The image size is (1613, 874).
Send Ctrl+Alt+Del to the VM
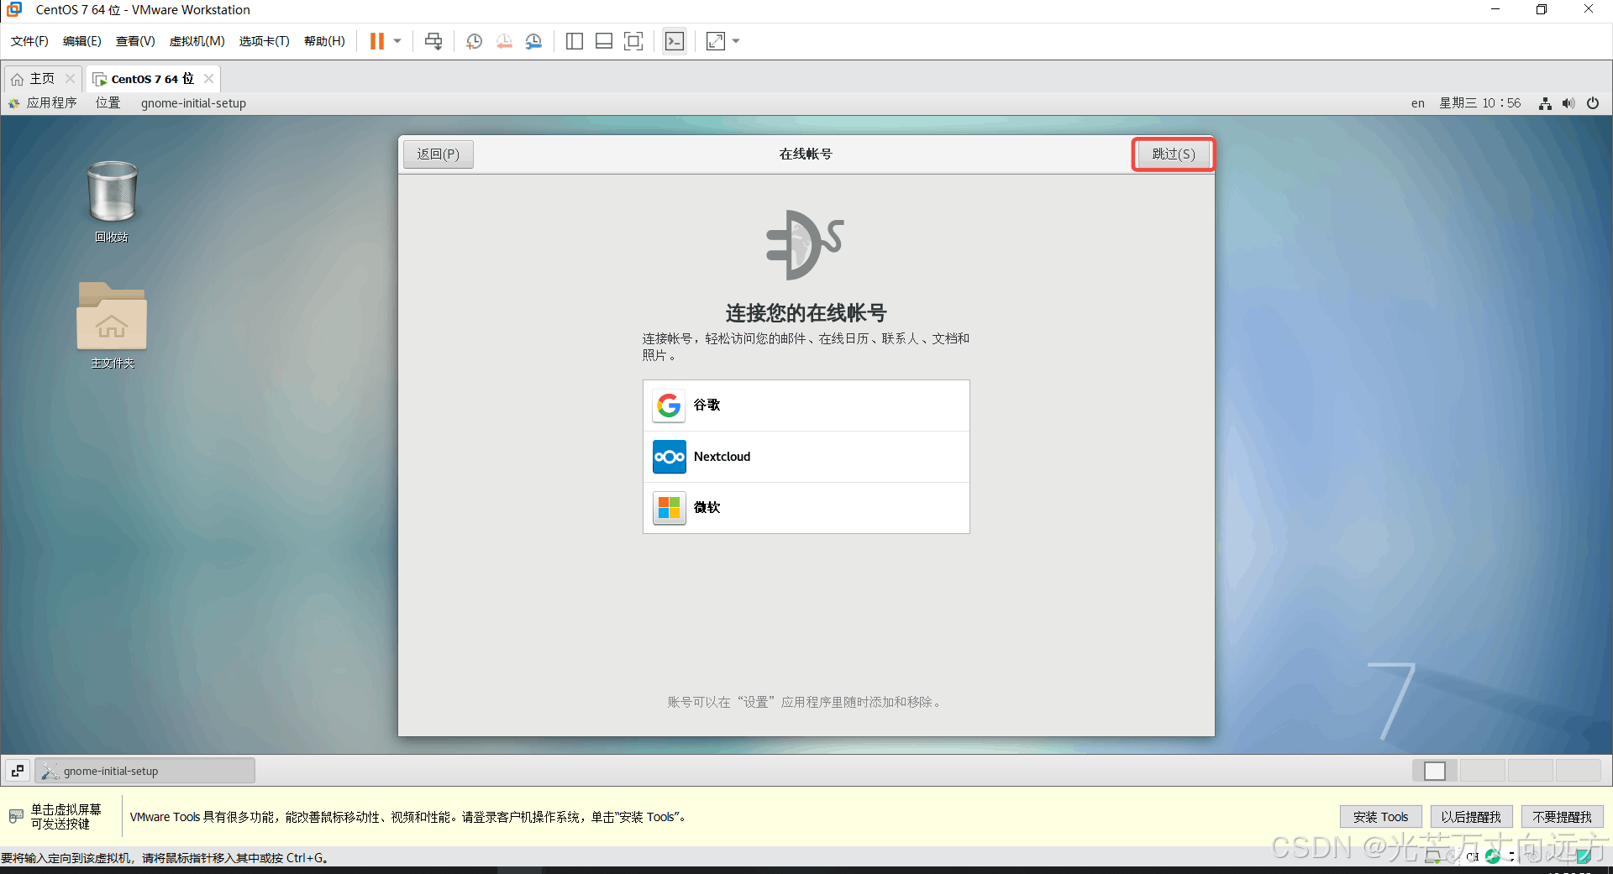point(433,41)
